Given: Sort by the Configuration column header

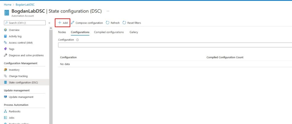Looking at the screenshot, I should tap(68, 57).
